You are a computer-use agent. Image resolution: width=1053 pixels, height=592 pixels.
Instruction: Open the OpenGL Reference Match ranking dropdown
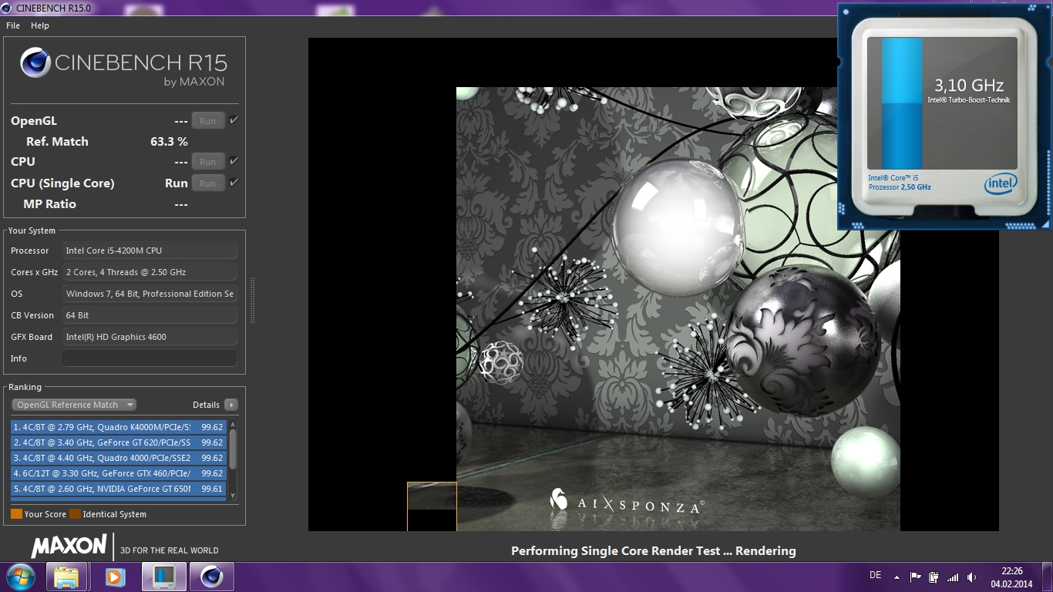[74, 405]
